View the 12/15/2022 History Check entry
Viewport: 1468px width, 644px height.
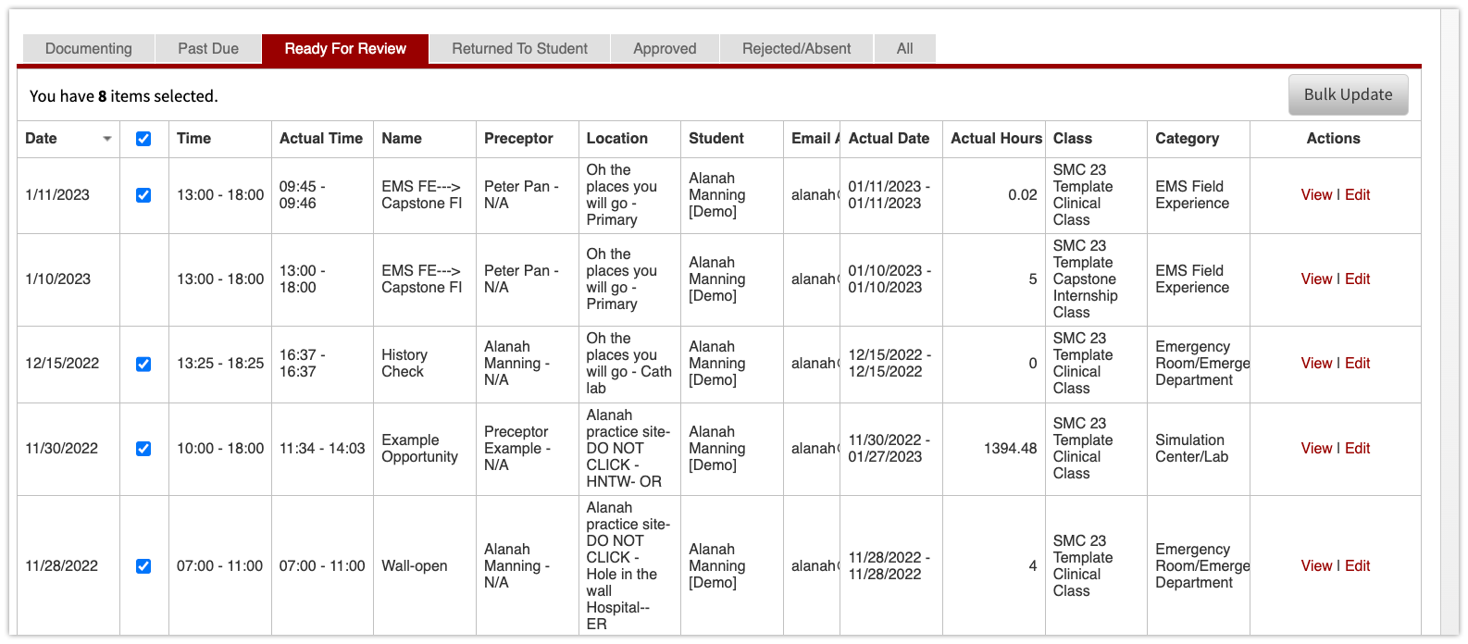click(x=1316, y=364)
